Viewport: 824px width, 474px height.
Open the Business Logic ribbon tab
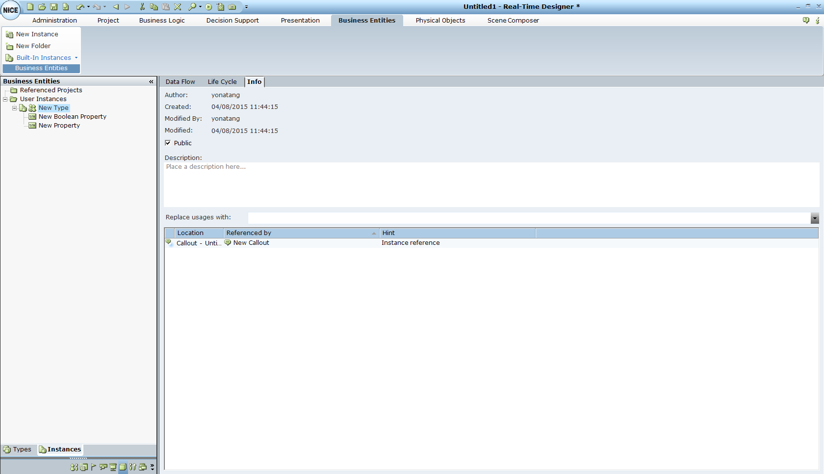[x=162, y=21]
